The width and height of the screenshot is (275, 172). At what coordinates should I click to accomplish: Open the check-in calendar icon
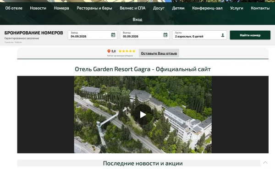click(113, 35)
